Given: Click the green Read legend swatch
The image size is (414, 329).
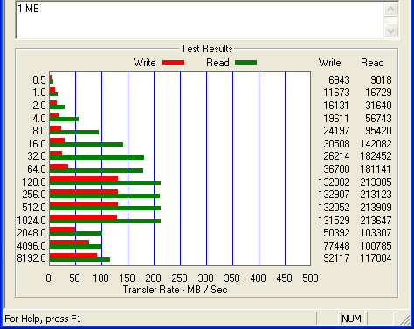Looking at the screenshot, I should pyautogui.click(x=245, y=63).
